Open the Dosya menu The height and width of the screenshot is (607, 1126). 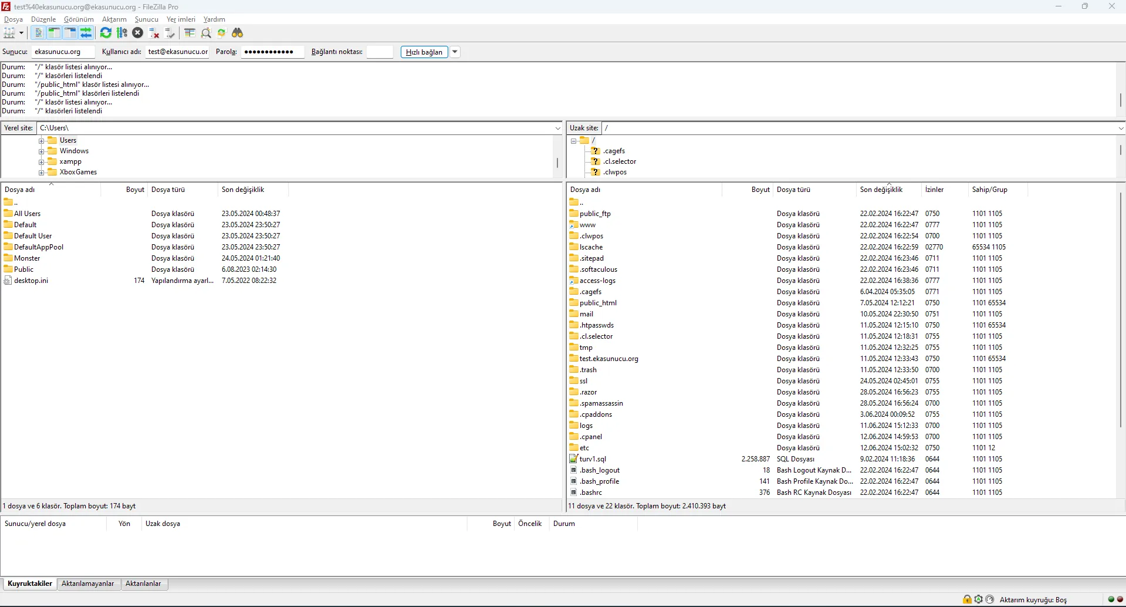[x=13, y=19]
